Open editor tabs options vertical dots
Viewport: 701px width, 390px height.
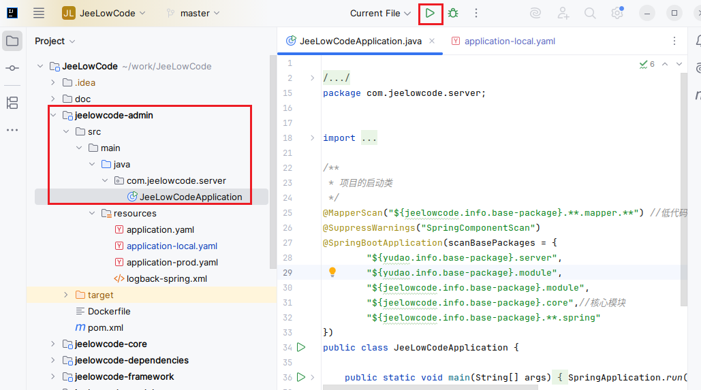674,41
